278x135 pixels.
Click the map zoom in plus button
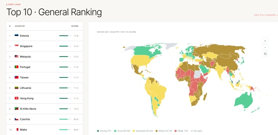pyautogui.click(x=265, y=41)
